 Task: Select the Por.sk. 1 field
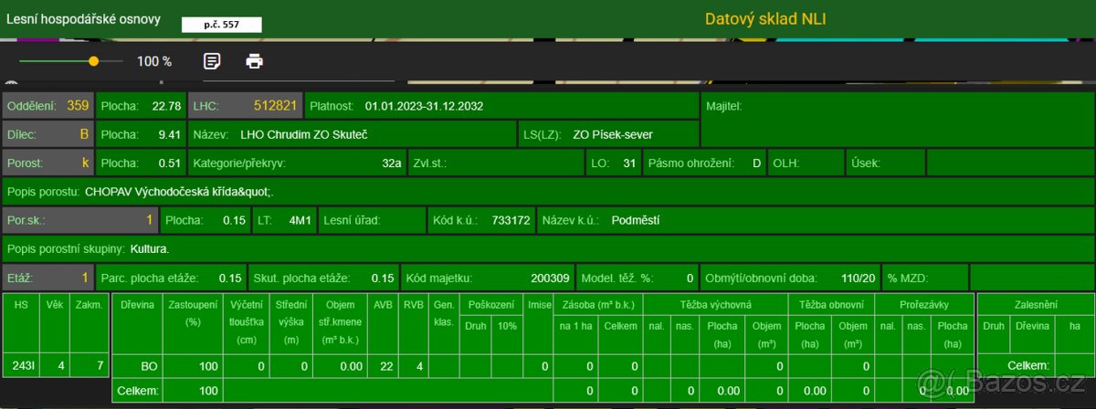tap(80, 221)
